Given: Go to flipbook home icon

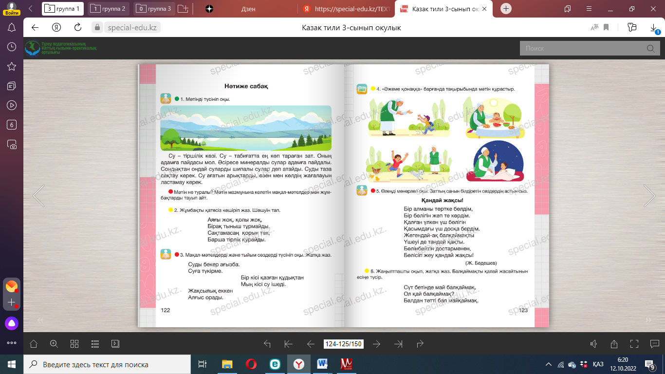Looking at the screenshot, I should (34, 344).
